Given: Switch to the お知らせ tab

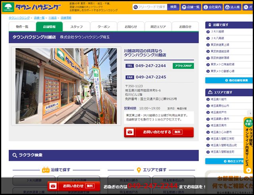Looking at the screenshot, I should click(x=131, y=27).
